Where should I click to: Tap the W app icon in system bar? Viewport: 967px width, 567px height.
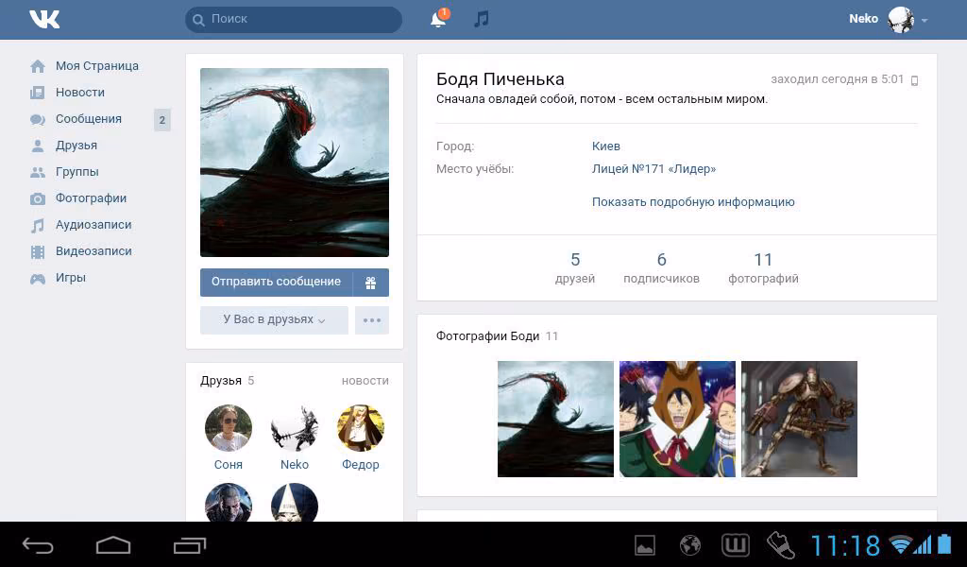pos(736,544)
